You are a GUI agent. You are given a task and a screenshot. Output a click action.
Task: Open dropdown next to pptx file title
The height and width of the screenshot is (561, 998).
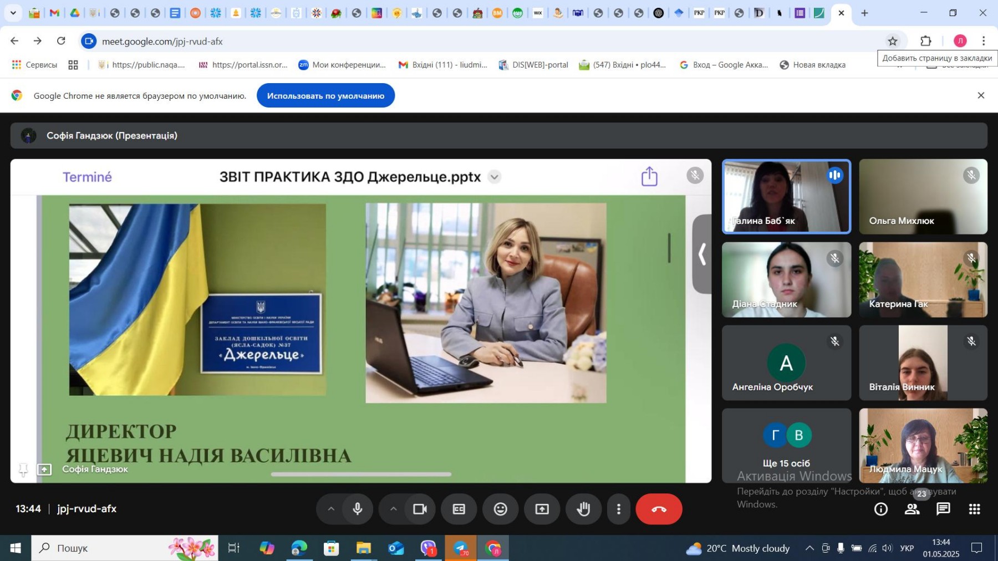point(494,177)
